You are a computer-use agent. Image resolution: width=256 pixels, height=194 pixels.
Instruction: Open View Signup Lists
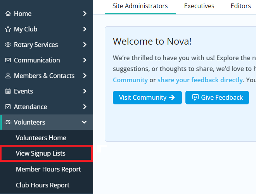[x=47, y=153]
